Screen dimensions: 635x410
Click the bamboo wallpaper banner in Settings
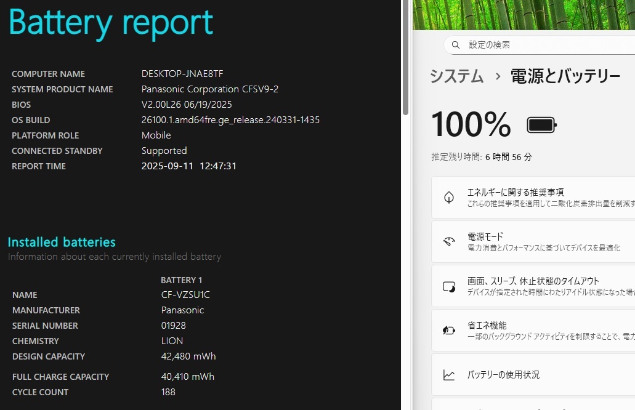click(524, 15)
